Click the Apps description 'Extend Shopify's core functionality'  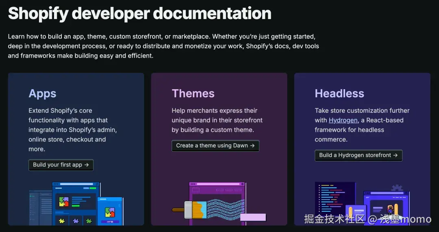click(x=73, y=130)
